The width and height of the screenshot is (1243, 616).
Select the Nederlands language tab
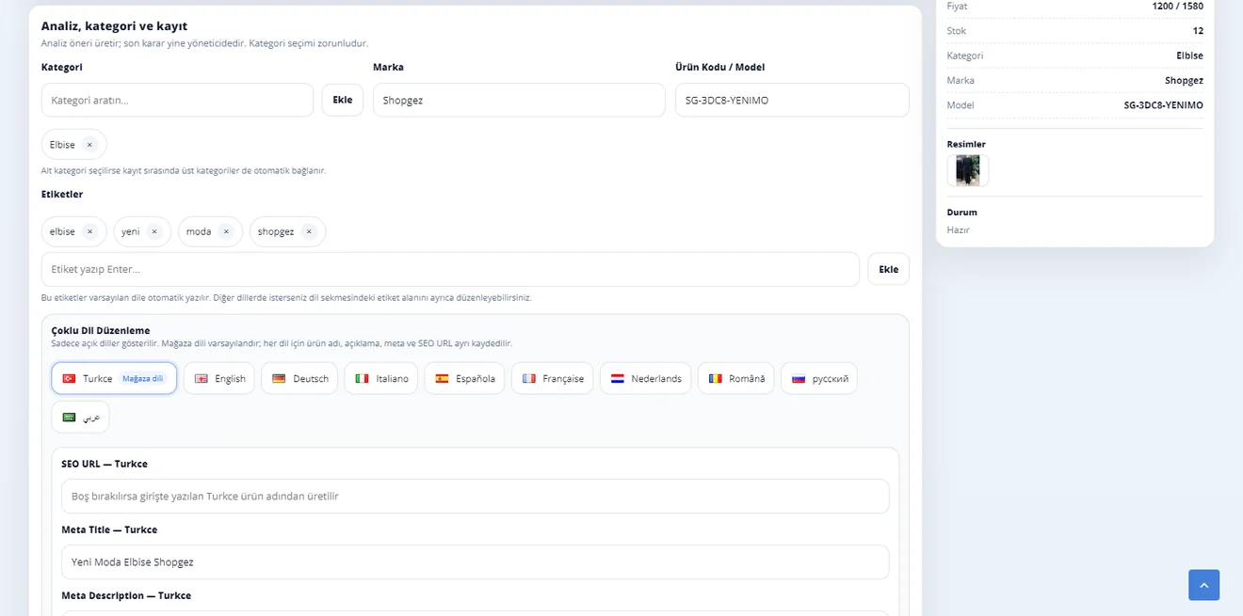[645, 378]
